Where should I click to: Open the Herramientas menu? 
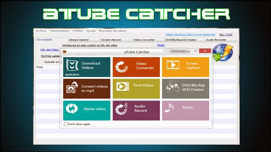[60, 31]
